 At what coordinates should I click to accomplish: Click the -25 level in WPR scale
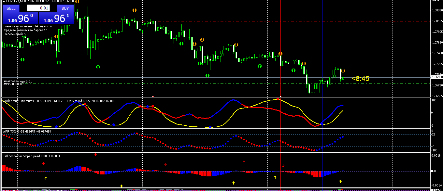pos(434,135)
